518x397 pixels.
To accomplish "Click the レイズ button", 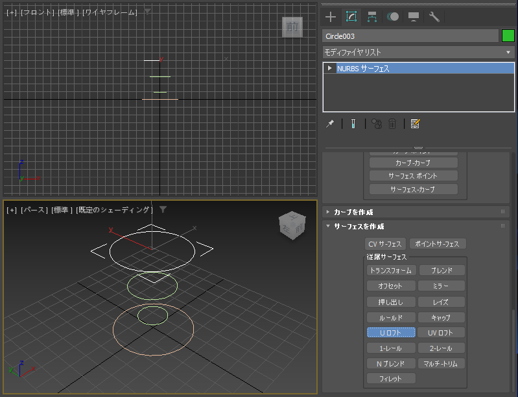I will (x=441, y=302).
